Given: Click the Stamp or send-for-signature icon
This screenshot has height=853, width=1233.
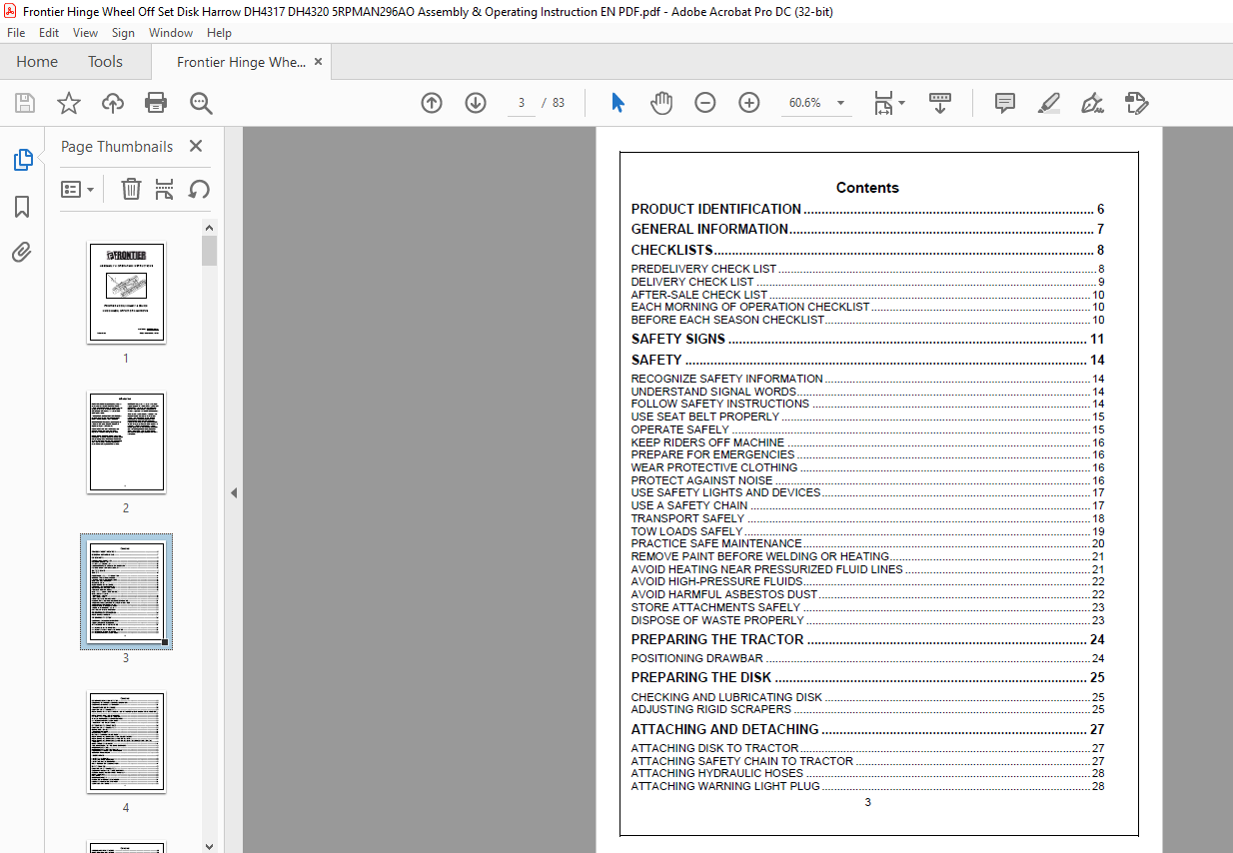Looking at the screenshot, I should (1136, 103).
